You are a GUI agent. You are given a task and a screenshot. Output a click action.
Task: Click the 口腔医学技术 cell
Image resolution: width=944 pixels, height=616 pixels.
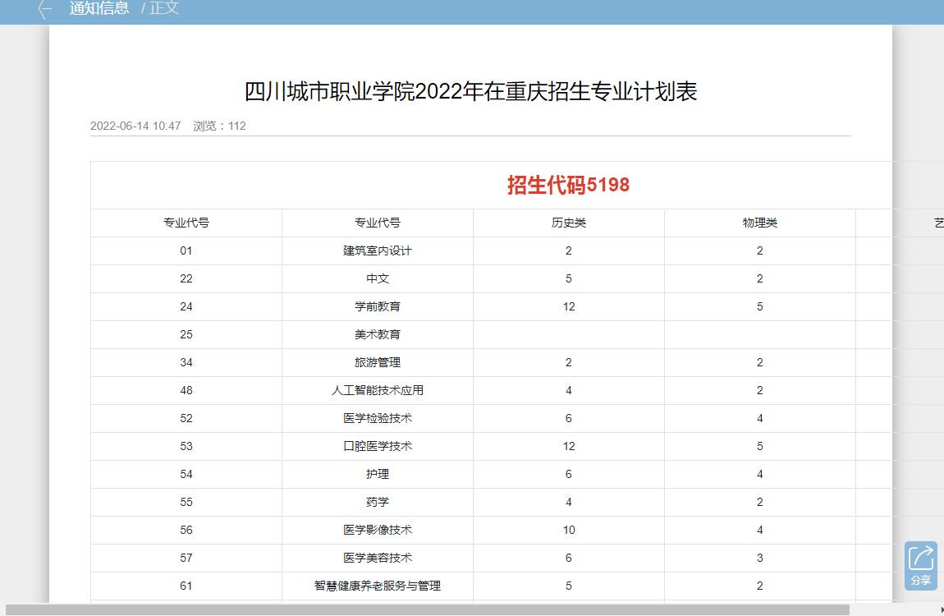click(378, 446)
